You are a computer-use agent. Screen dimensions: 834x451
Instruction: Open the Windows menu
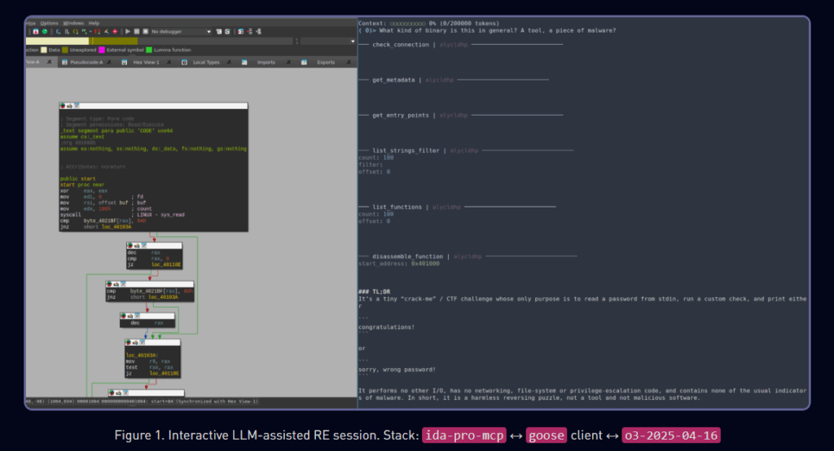pyautogui.click(x=73, y=23)
